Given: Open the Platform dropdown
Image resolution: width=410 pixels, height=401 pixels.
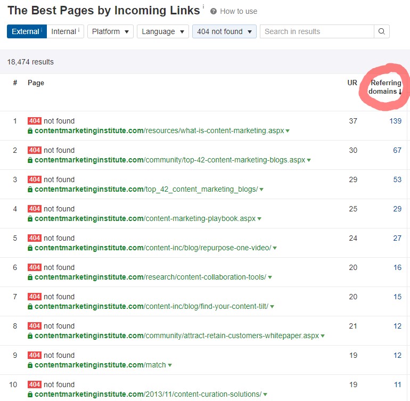Looking at the screenshot, I should pos(110,31).
